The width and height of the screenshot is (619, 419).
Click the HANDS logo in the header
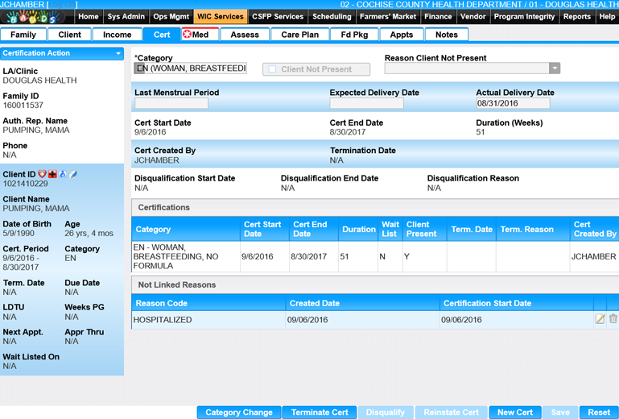click(x=32, y=17)
